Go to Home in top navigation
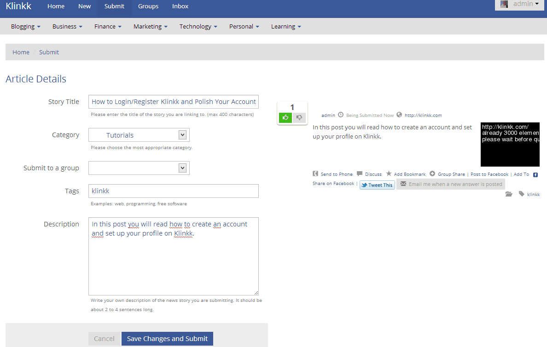 56,6
